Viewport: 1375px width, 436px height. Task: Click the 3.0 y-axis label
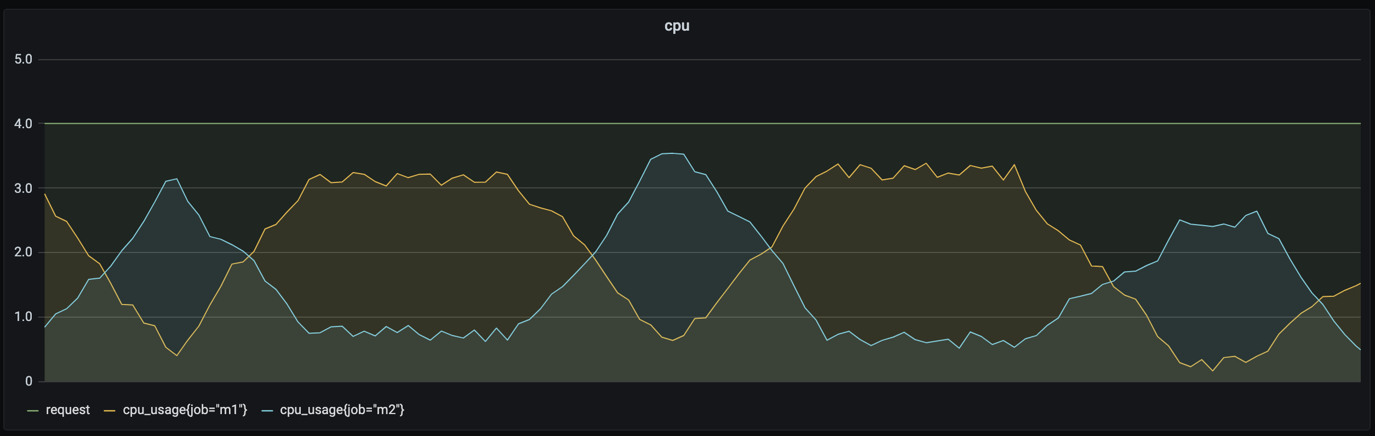(24, 188)
